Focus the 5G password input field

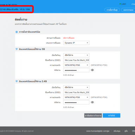76,70
